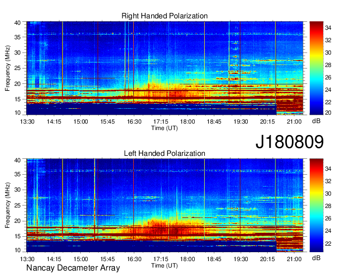This screenshot has width=337, height=274.
Task: Select the J180809 observation label
Action: 289,142
